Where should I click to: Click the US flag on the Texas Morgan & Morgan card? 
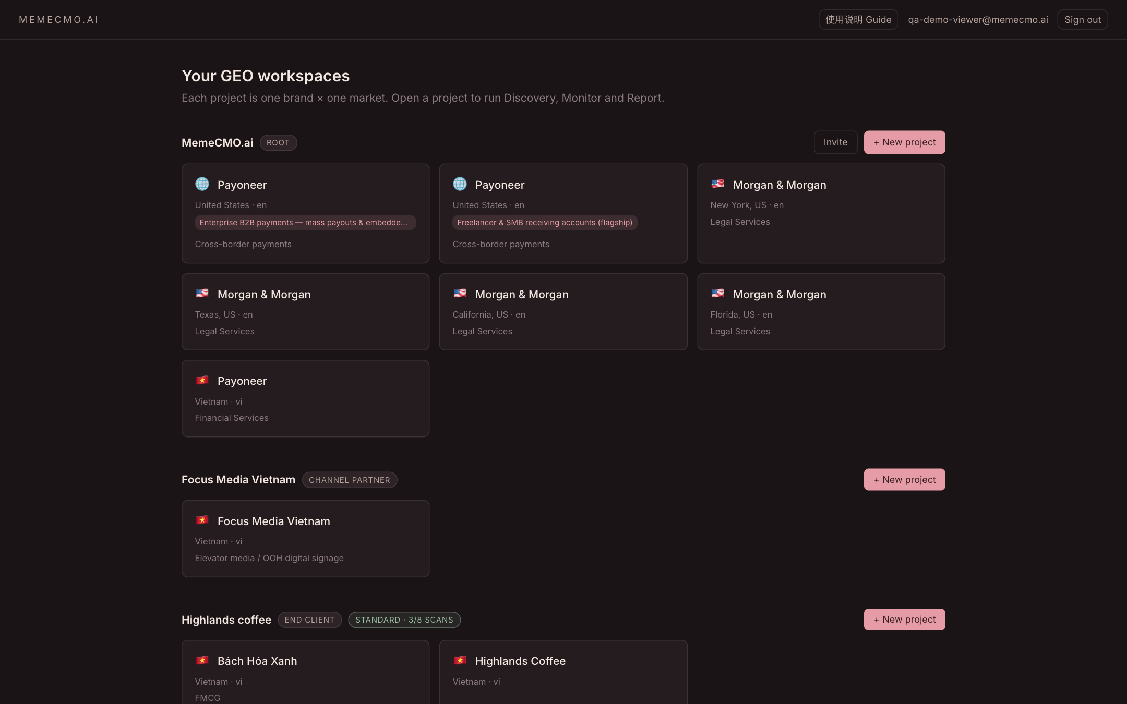[x=202, y=294]
